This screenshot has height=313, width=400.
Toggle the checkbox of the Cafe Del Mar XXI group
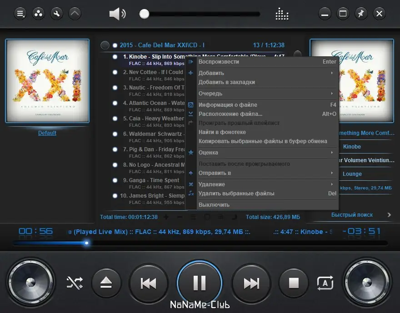(115, 45)
